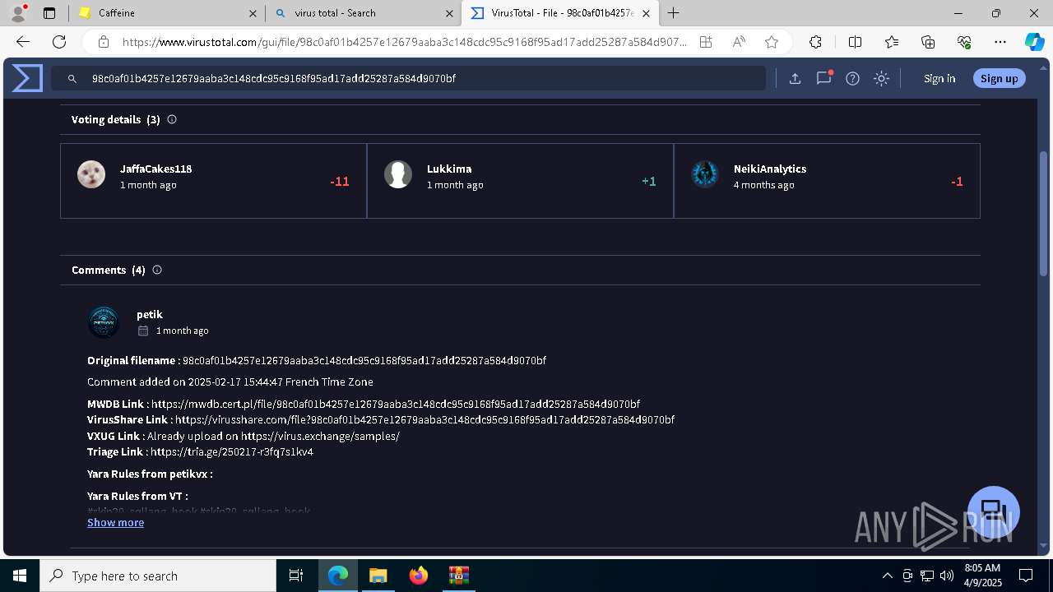Screen dimensions: 1053x592
Task: Expand comment with Show more
Action: point(115,522)
